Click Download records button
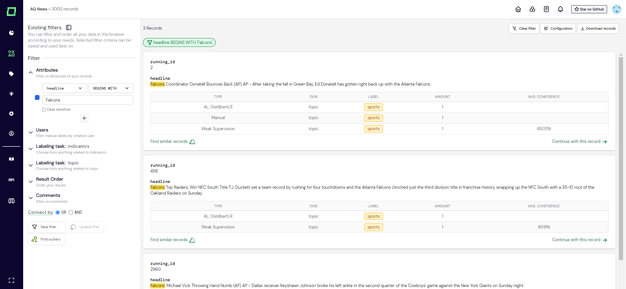 point(598,28)
